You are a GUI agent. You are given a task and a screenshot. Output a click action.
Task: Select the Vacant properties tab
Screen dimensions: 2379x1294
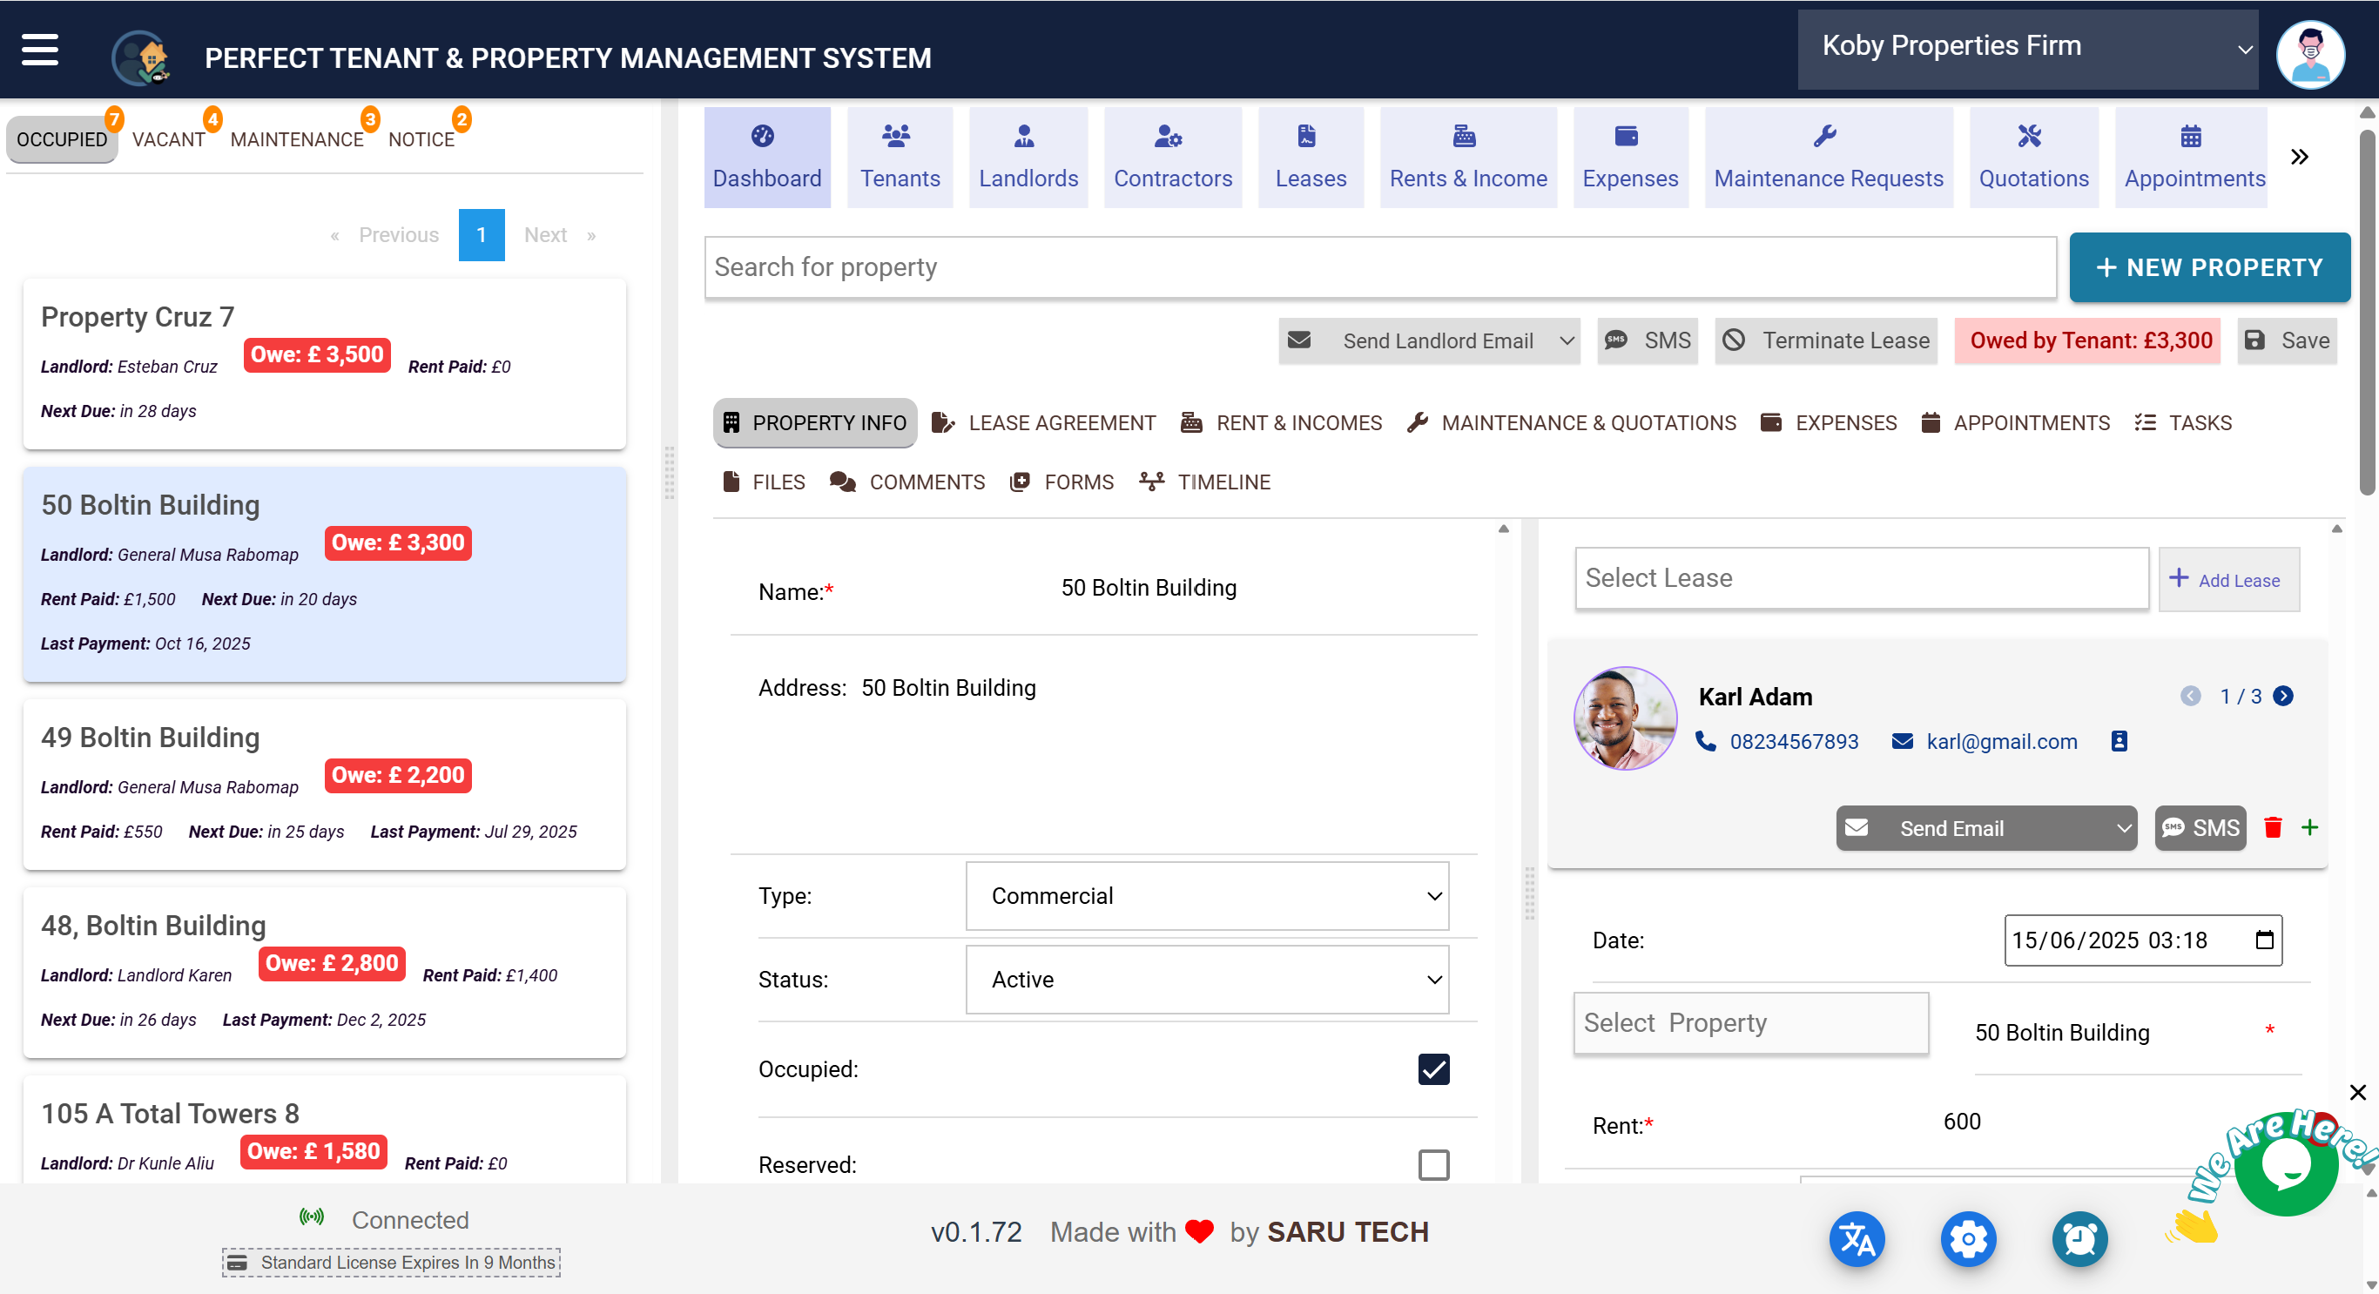pyautogui.click(x=168, y=139)
